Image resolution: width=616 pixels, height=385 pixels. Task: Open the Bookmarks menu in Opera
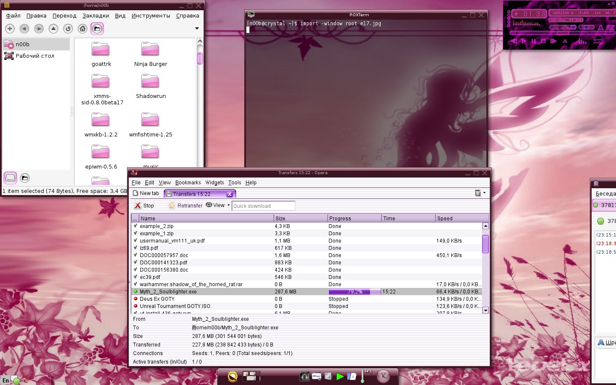pos(188,183)
